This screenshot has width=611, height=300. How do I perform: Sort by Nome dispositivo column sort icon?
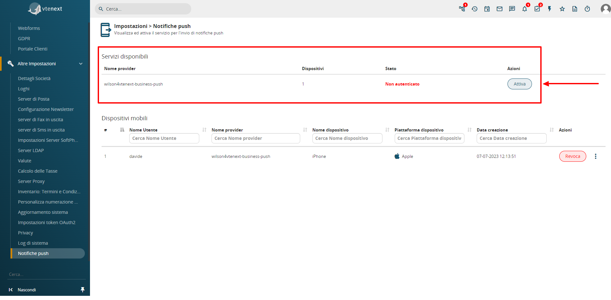point(387,130)
